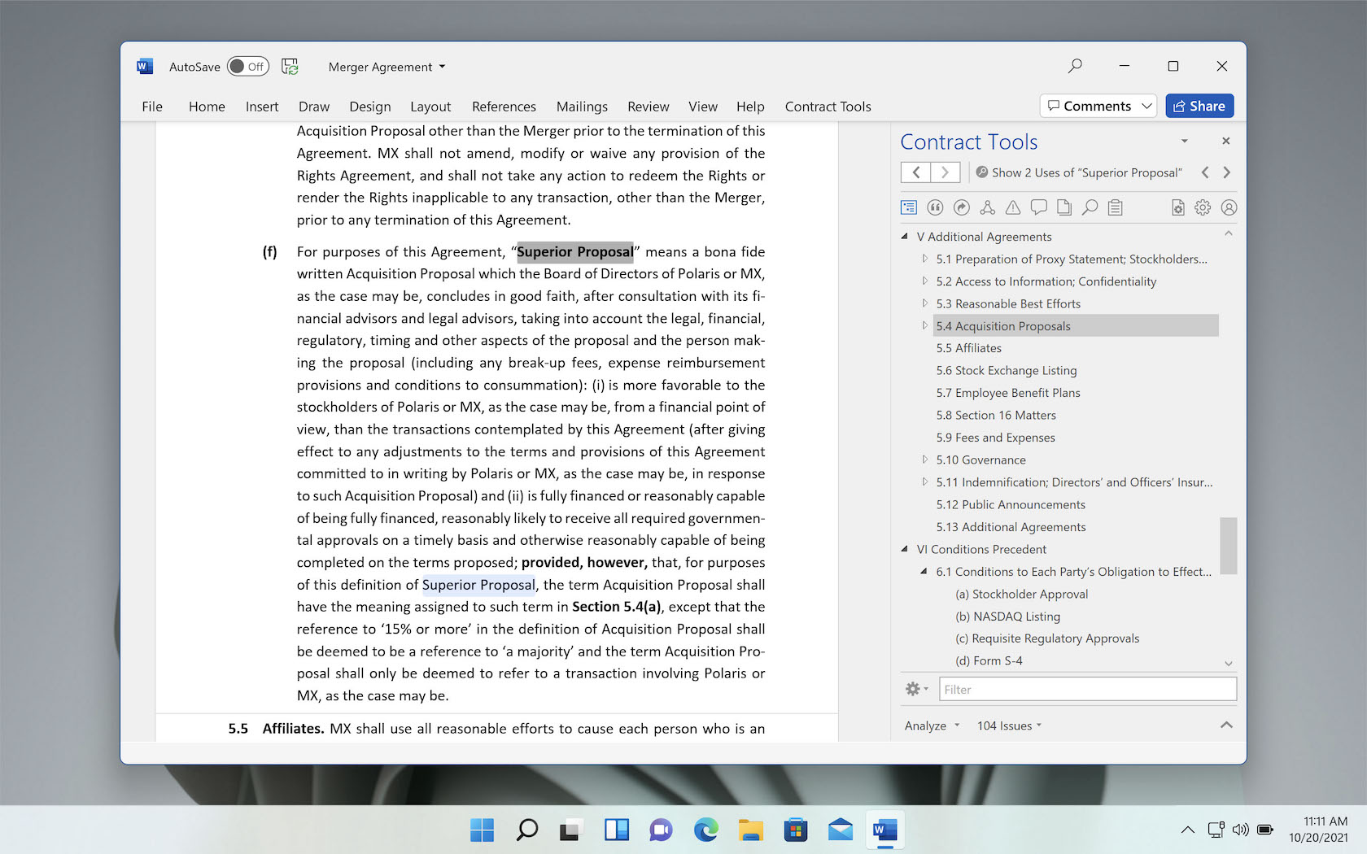1367x854 pixels.
Task: Jump to next use of Superior Proposal
Action: coord(1227,172)
